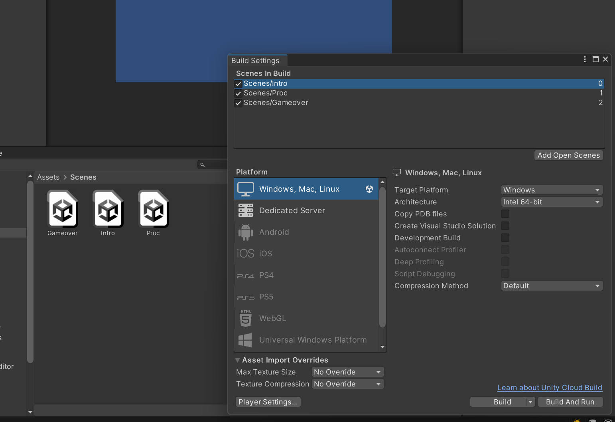Uncheck the Scenes/Proc checkbox
The image size is (615, 422).
click(239, 93)
